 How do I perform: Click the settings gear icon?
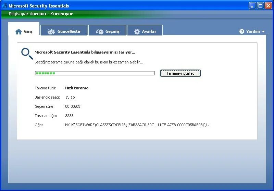[137, 31]
